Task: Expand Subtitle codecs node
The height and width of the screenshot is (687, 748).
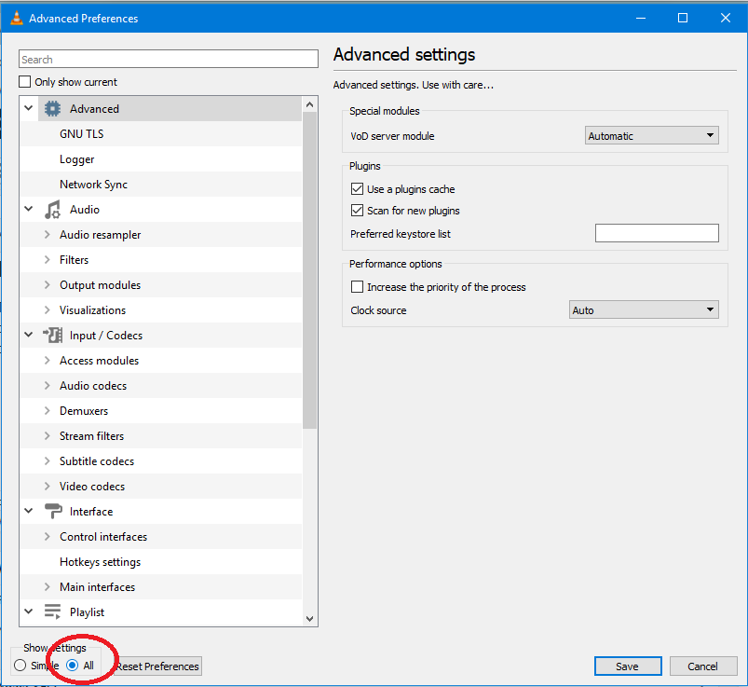Action: click(47, 461)
